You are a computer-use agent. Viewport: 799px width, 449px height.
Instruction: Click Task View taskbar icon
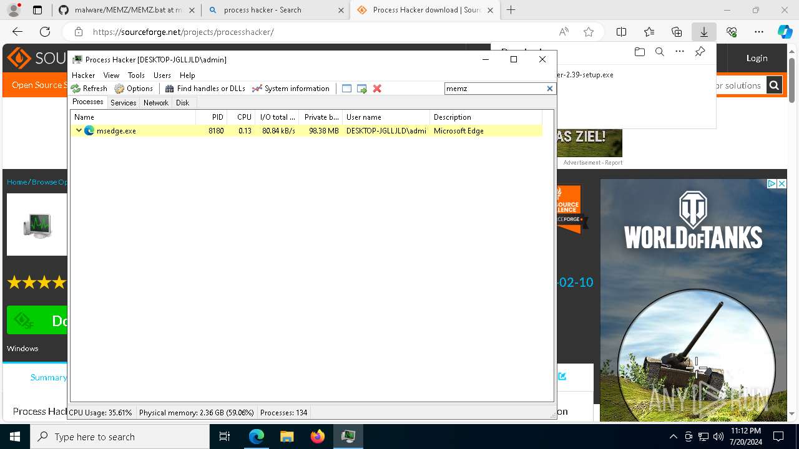[x=225, y=437]
